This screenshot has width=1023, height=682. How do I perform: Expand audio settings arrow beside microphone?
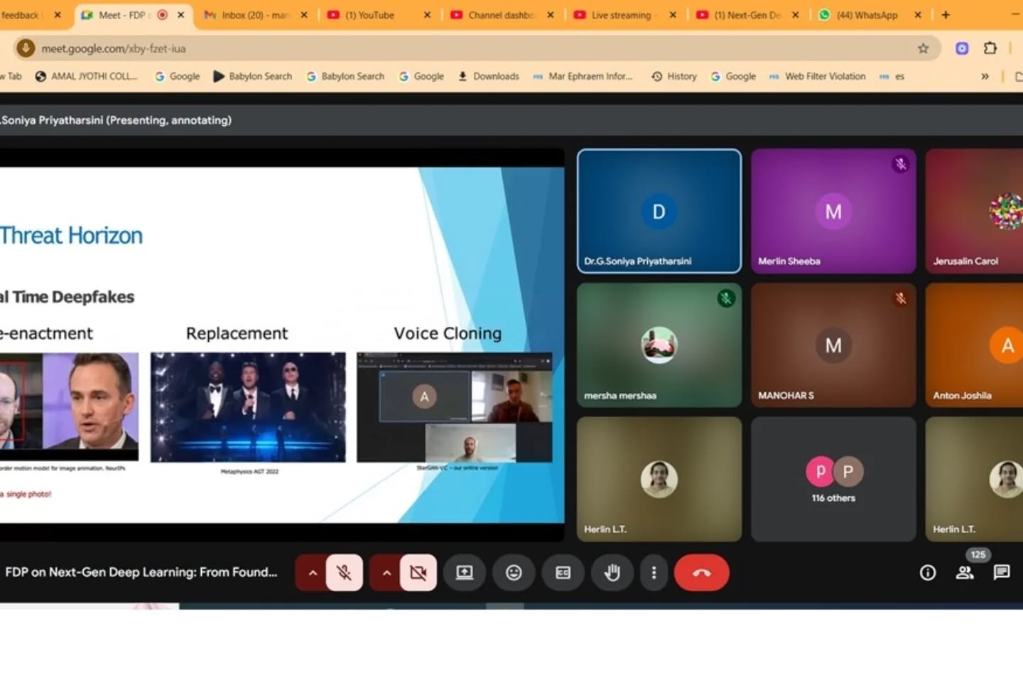pos(312,573)
